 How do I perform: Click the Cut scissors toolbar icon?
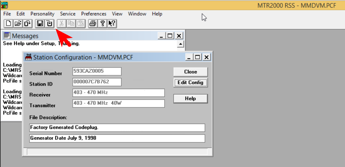(62, 23)
